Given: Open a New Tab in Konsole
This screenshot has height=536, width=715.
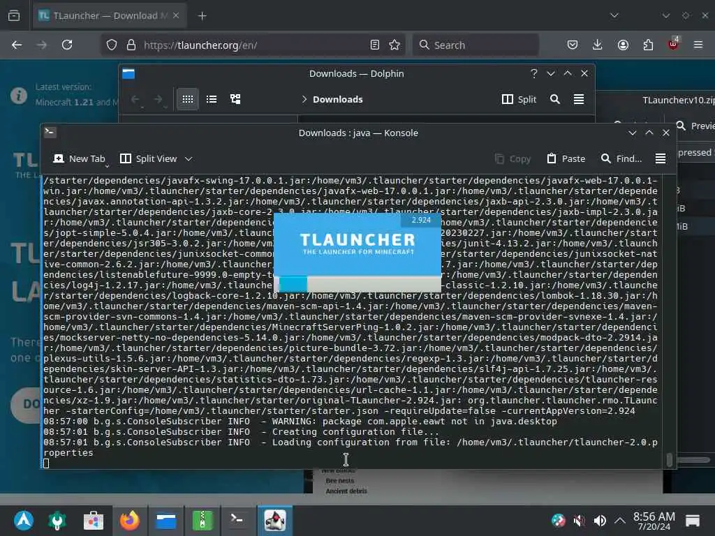Looking at the screenshot, I should pos(80,158).
